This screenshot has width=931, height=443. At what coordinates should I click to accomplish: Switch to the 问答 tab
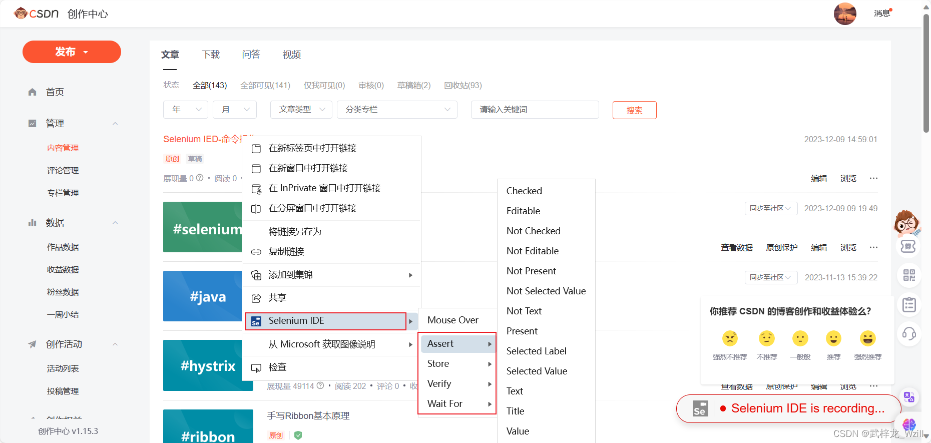(x=251, y=55)
